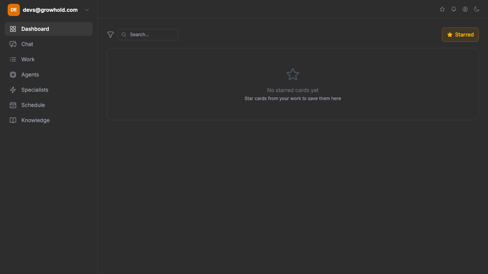
Task: Open Specialists from the sidebar
Action: point(35,90)
